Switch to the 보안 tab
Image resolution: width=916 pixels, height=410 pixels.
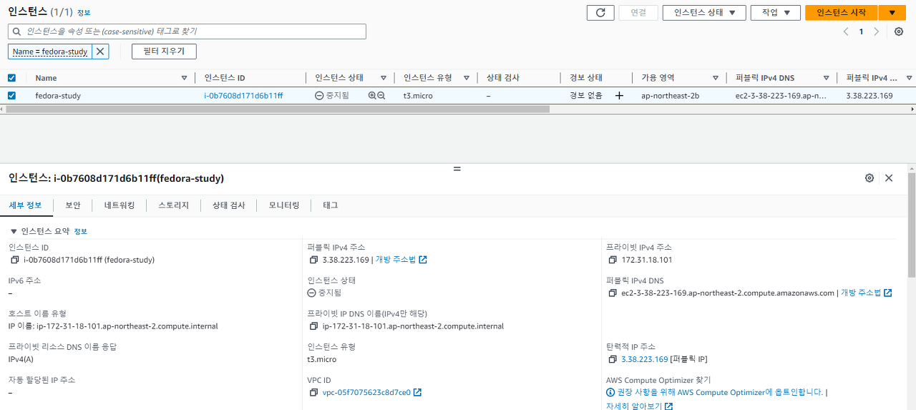tap(73, 205)
